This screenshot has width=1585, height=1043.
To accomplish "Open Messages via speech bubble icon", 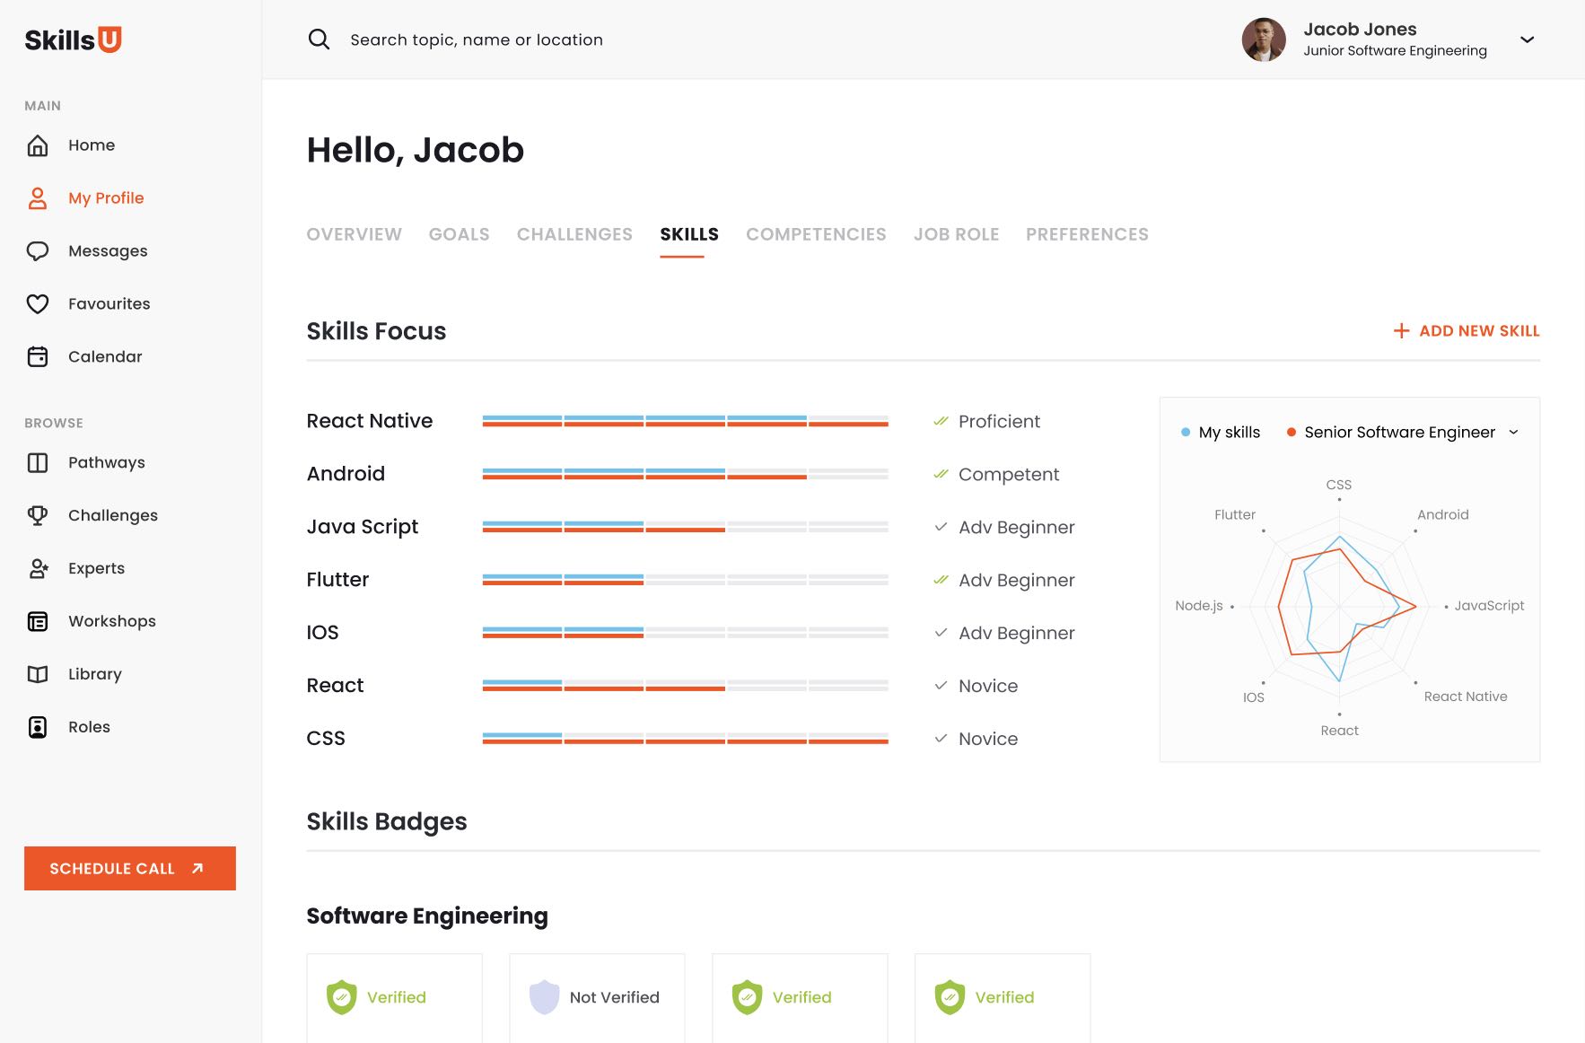I will 38,251.
